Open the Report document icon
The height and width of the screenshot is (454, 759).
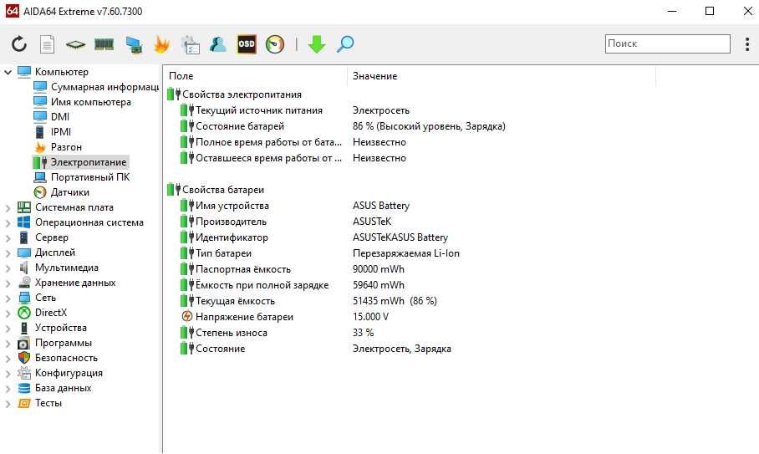point(47,44)
